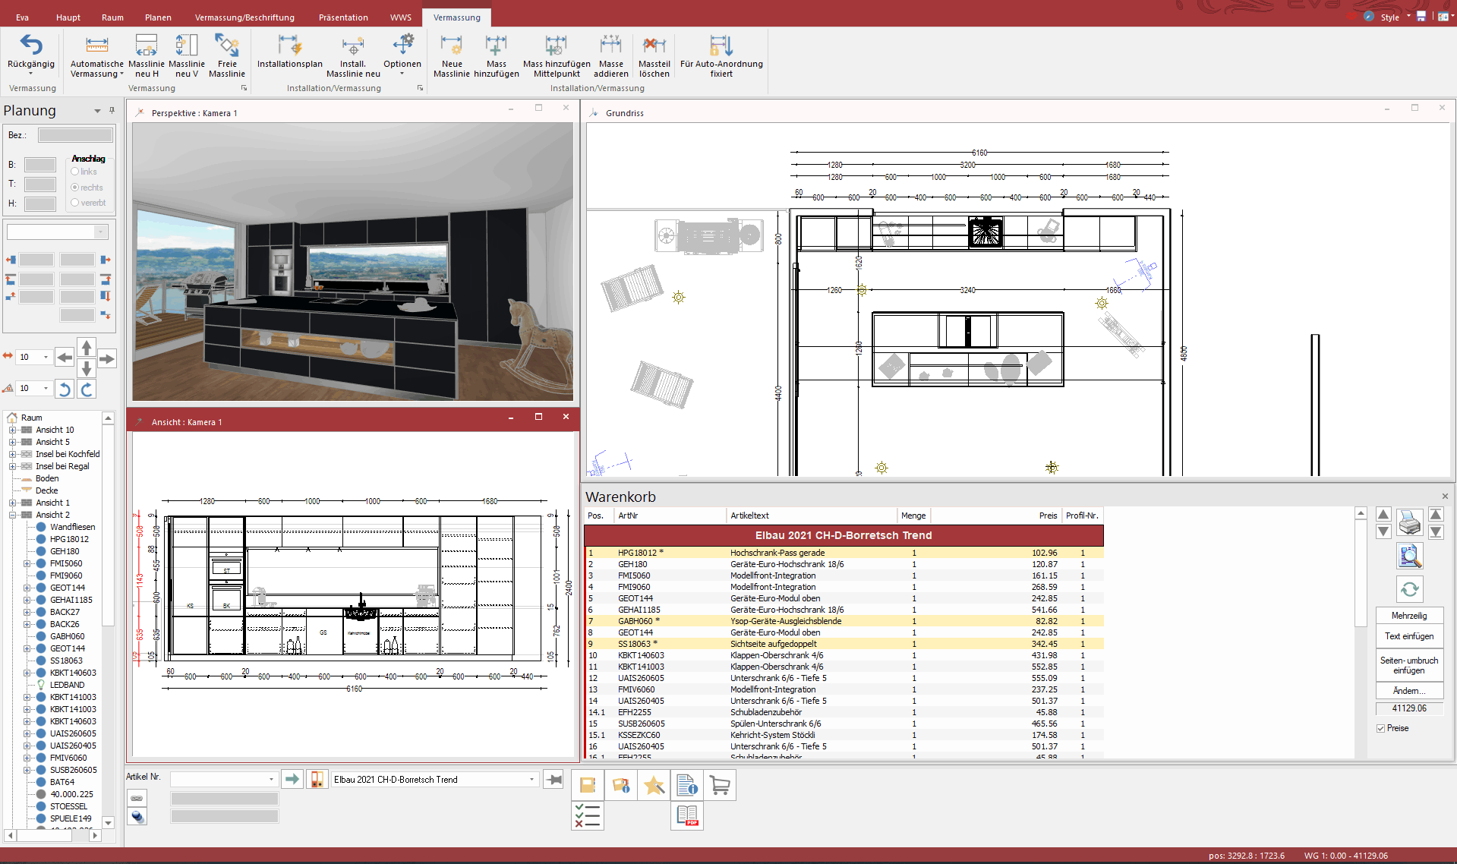
Task: Click the Warenkorb refresh icon
Action: click(1409, 589)
